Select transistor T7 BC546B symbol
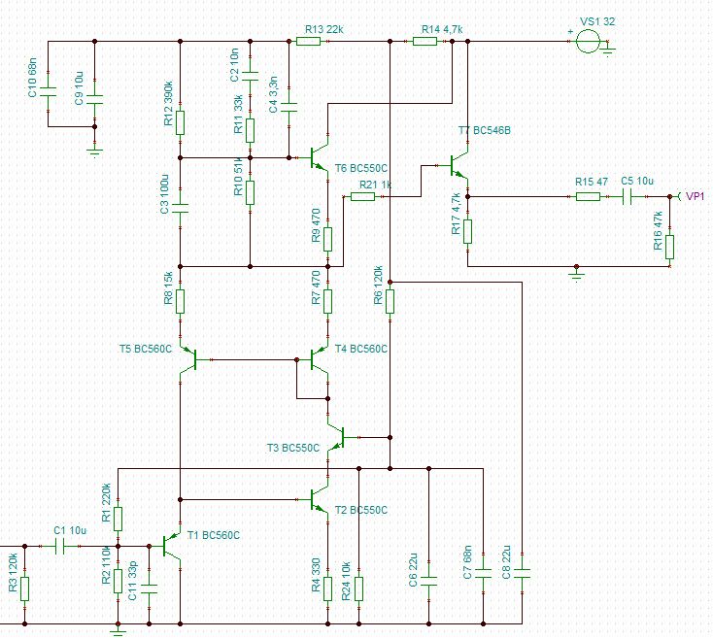This screenshot has width=713, height=639. 459,166
